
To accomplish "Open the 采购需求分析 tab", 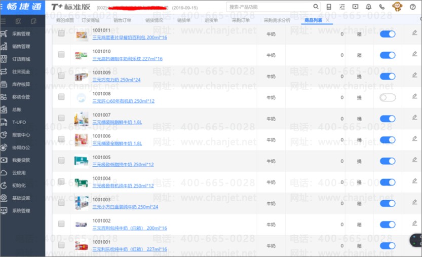I will [x=277, y=20].
